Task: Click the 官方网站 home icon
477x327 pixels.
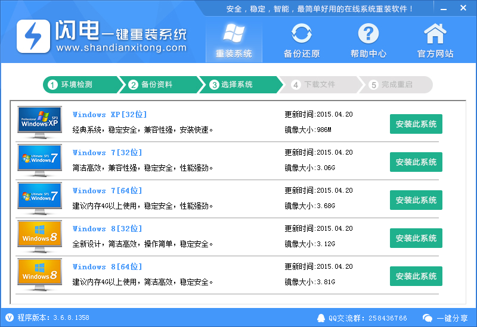Action: pos(435,34)
